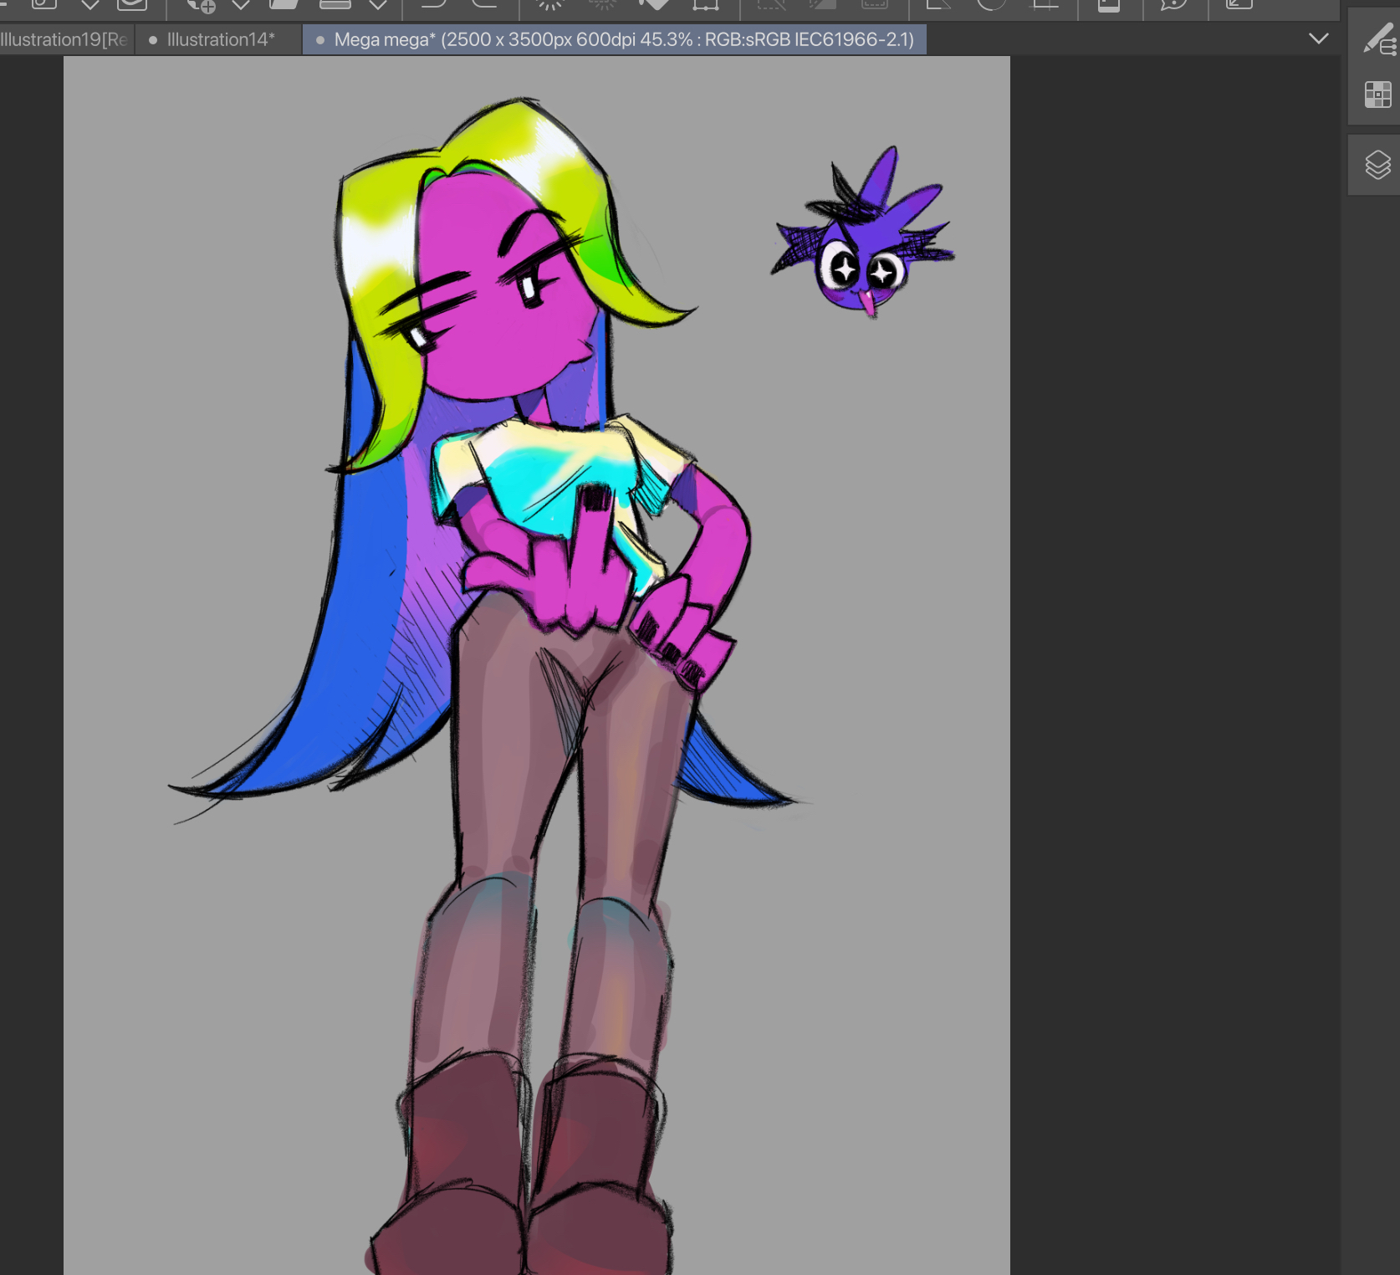Toggle Snap to Special Ruler circle icon
Screen dimensions: 1400x1275
pyautogui.click(x=991, y=4)
